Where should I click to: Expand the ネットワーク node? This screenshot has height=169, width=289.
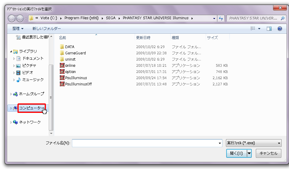point(11,122)
